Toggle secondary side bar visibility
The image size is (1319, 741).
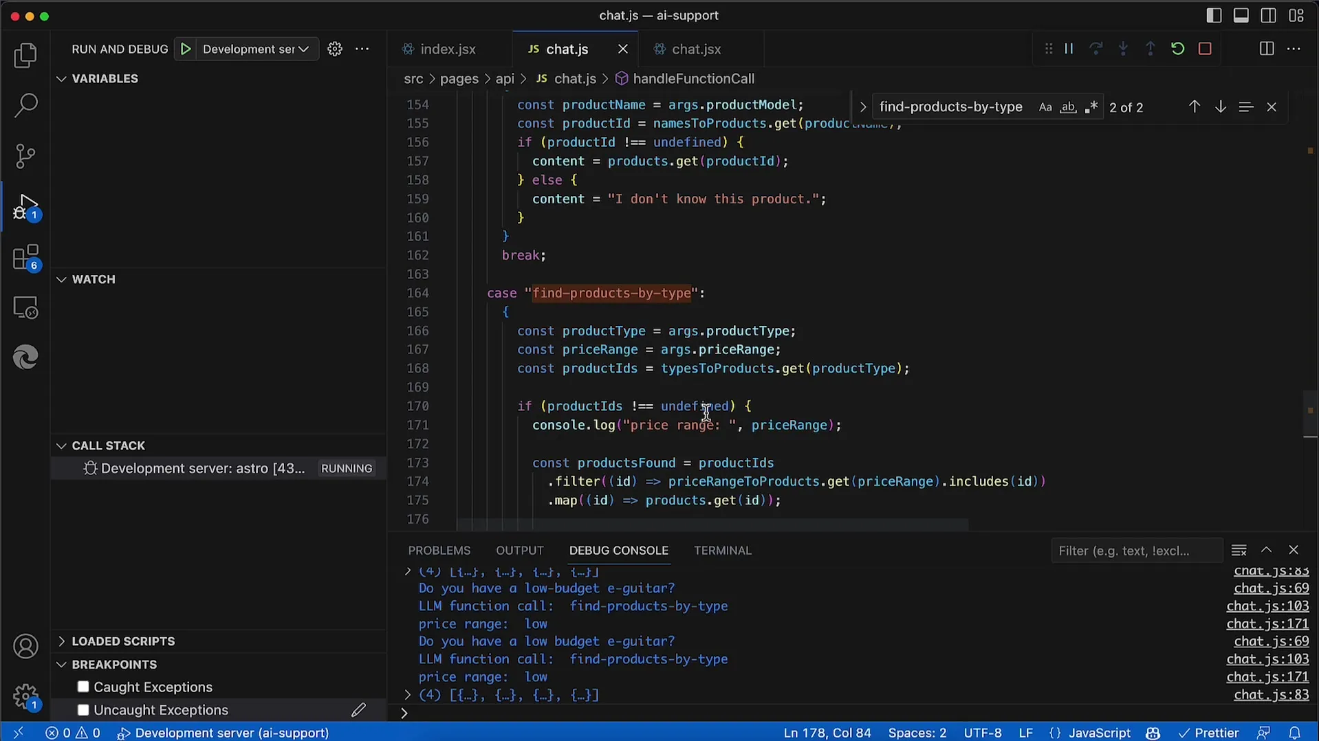coord(1268,16)
